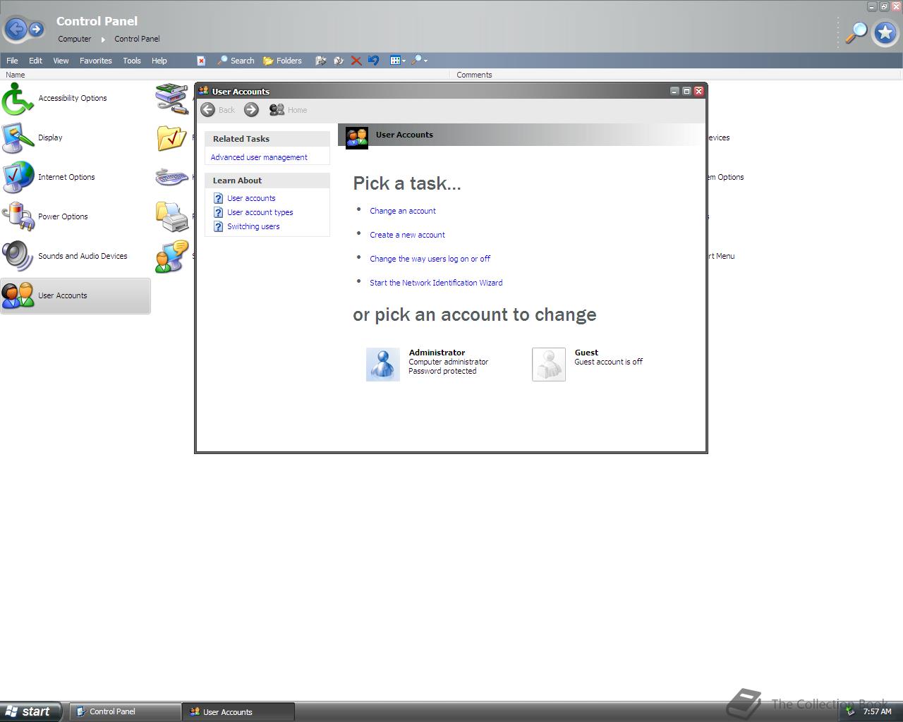Open Switching users help link

[x=253, y=226]
